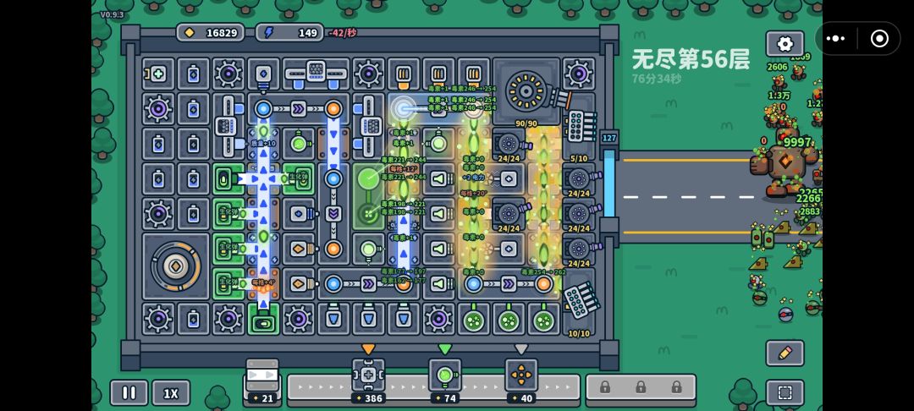The height and width of the screenshot is (411, 914).
Task: Tap the gray marker above the 40 card
Action: [x=521, y=348]
